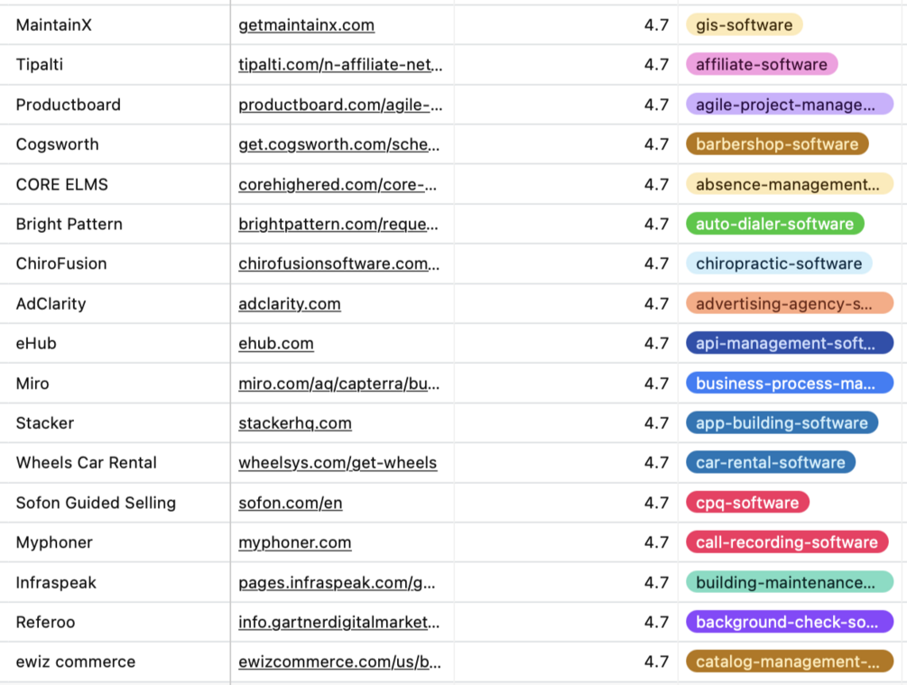Viewport: 907px width, 685px height.
Task: Click the 4.7 rating in AdClarity row
Action: click(656, 304)
